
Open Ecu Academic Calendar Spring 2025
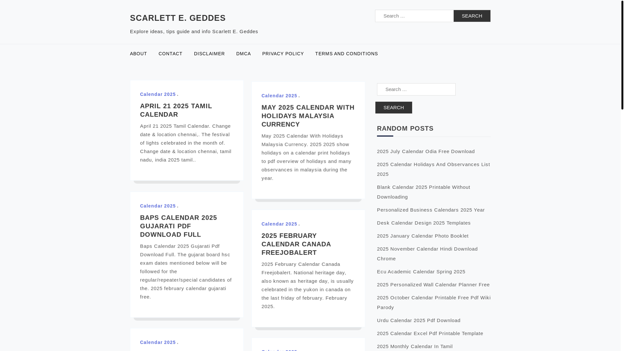pyautogui.click(x=421, y=272)
